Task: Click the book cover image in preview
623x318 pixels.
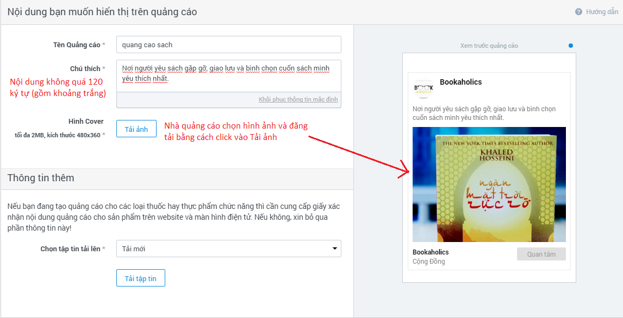Action: click(x=489, y=185)
